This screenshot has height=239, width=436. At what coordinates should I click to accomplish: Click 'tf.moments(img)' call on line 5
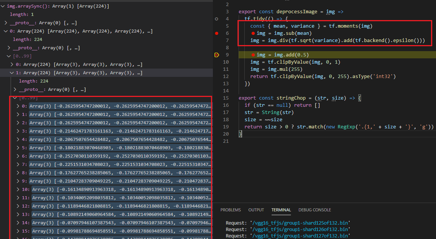351,26
